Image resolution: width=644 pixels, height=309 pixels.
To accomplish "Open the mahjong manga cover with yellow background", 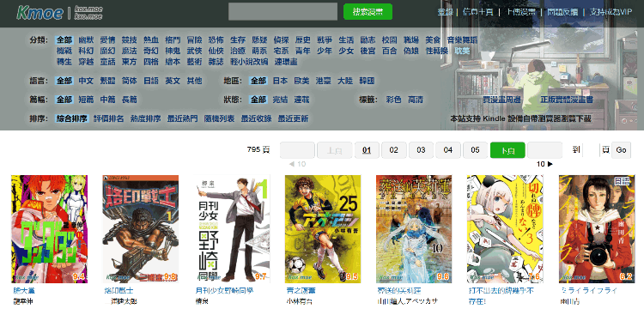I will click(505, 229).
